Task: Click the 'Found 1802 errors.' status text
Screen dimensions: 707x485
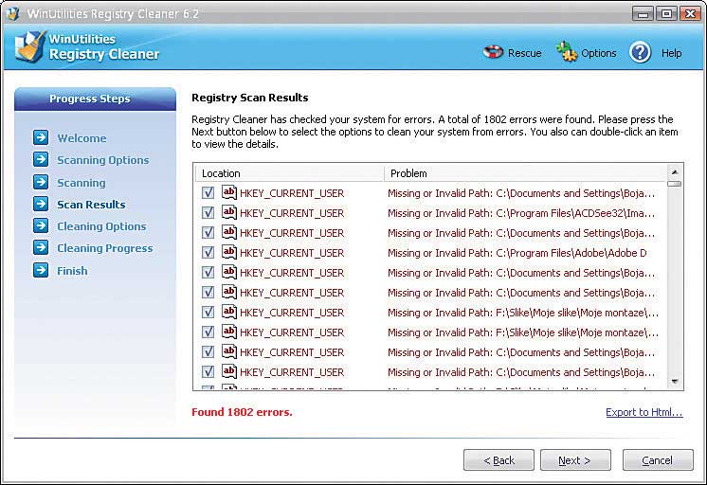Action: click(x=242, y=412)
